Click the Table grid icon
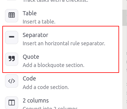This screenshot has height=109, width=127. pyautogui.click(x=11, y=16)
